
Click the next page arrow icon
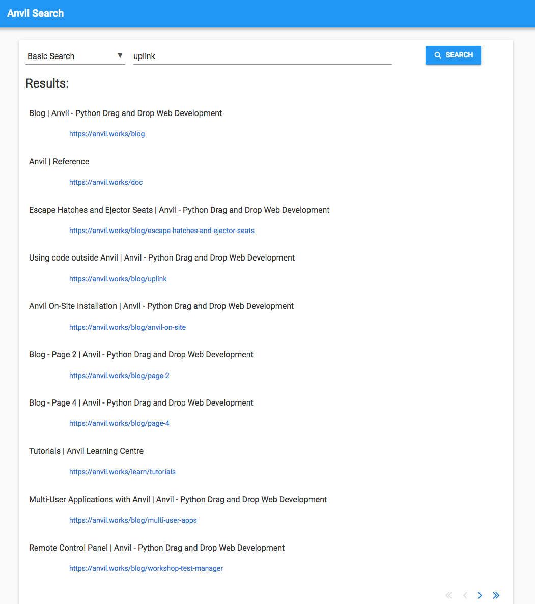480,595
